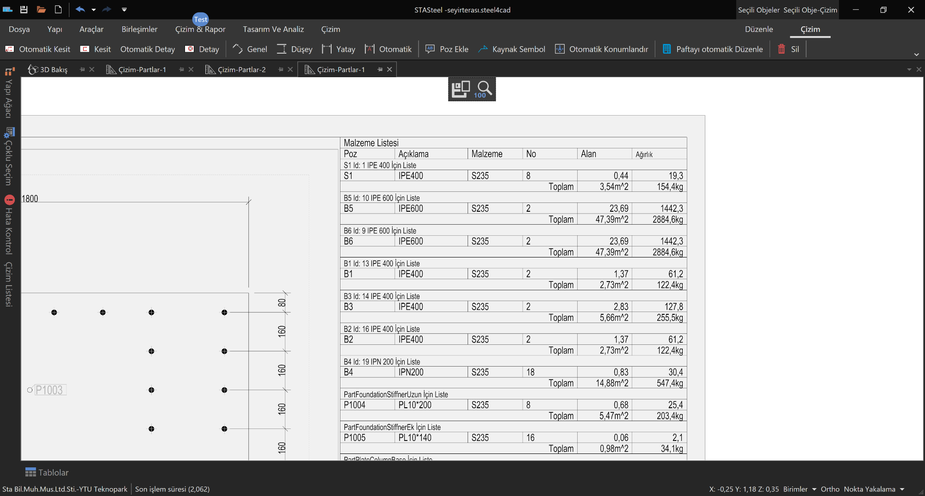Click the Poz Ekle tool

(x=447, y=49)
